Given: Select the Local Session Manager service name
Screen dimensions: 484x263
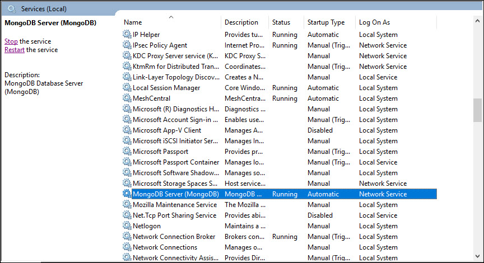Looking at the screenshot, I should (166, 88).
